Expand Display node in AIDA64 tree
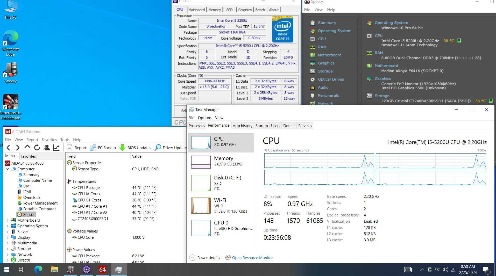This screenshot has width=496, height=276. [x=7, y=237]
